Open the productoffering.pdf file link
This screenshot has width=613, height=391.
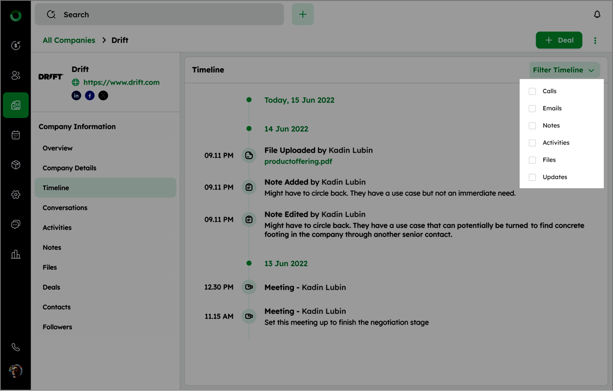pos(298,161)
